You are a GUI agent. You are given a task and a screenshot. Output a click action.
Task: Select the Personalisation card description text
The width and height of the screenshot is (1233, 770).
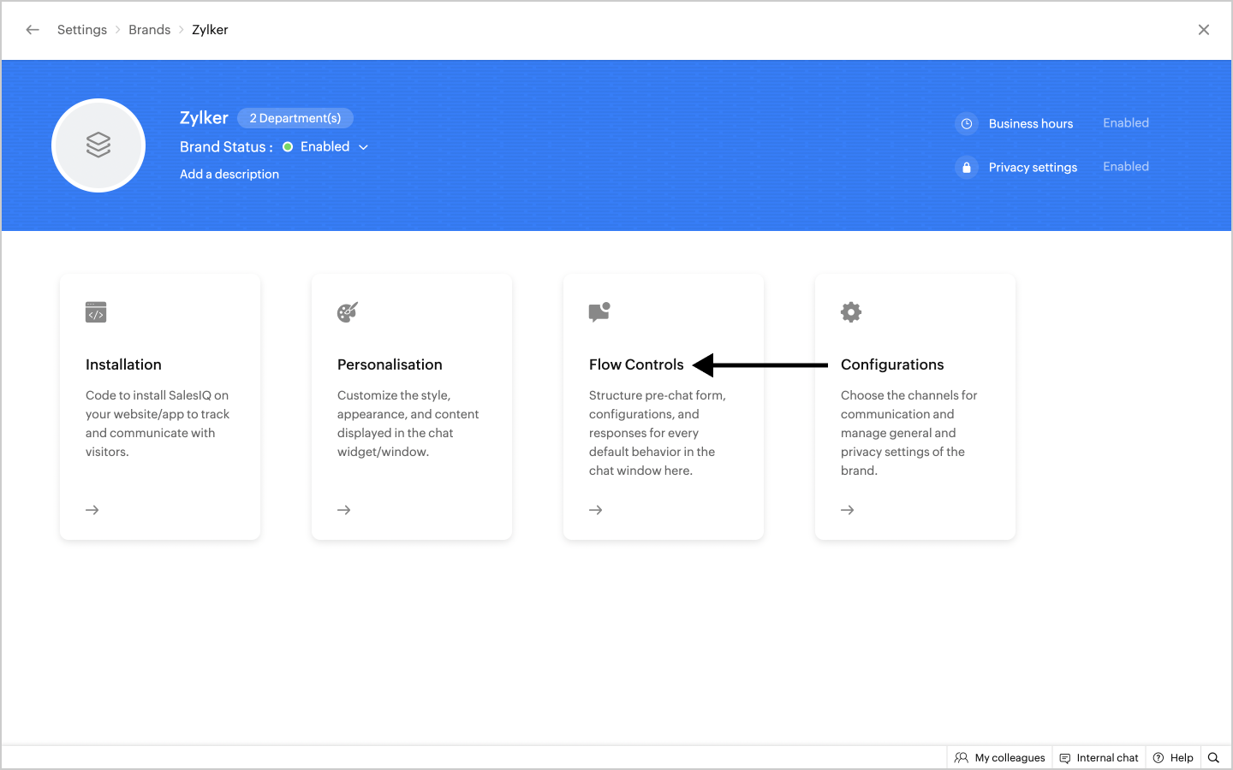coord(408,423)
